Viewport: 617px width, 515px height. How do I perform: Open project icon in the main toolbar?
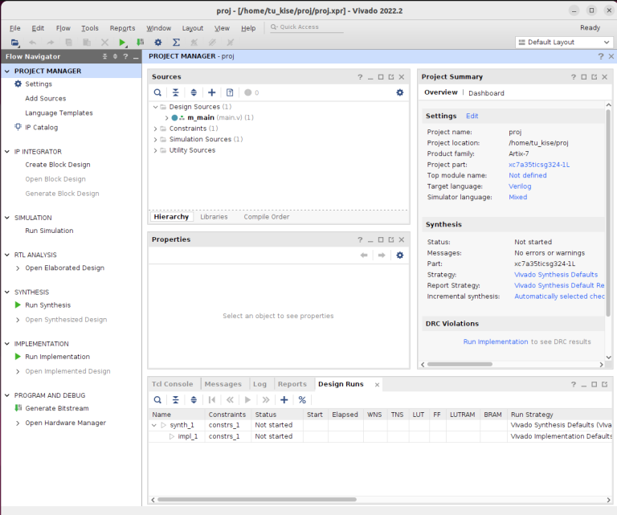[15, 42]
